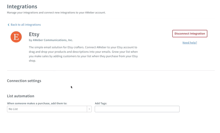Click the orange Etsy logo
The image size is (220, 133).
click(x=16, y=37)
